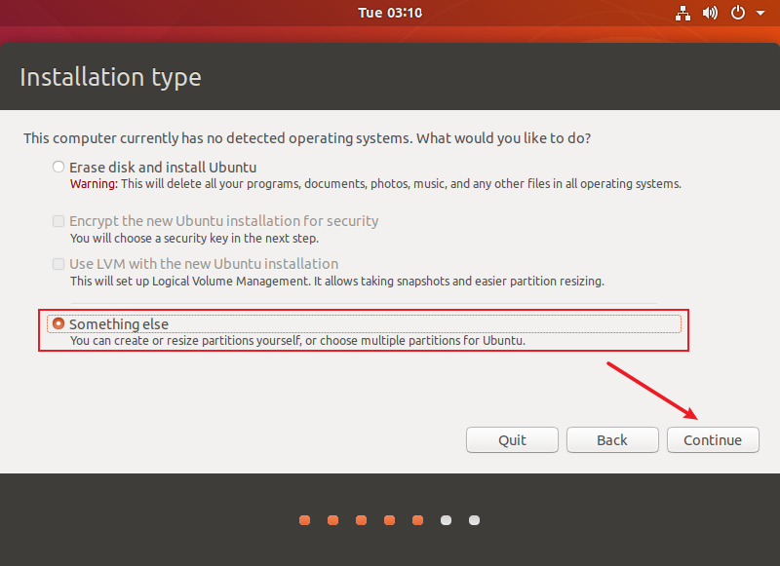Click 'You will choose a security key' text

point(194,239)
